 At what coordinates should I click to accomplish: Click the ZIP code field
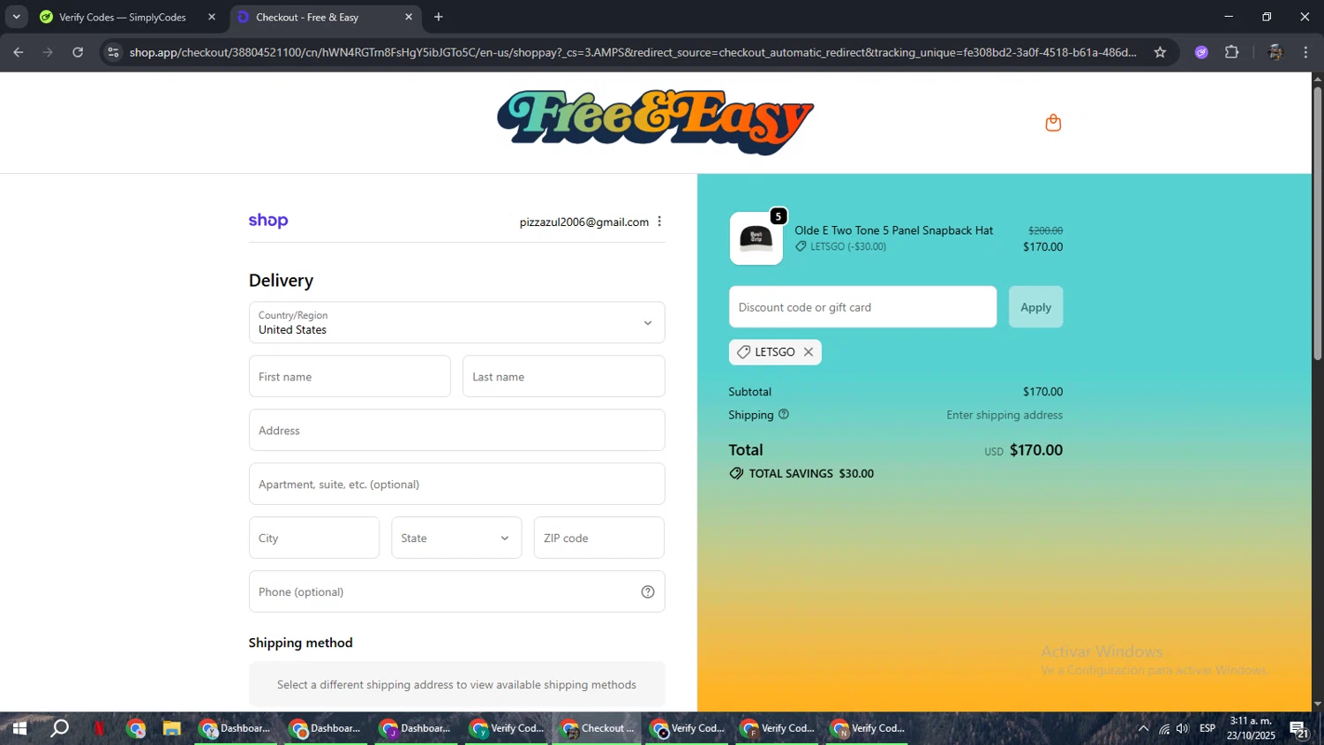pyautogui.click(x=599, y=538)
